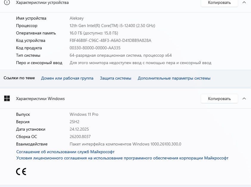
Task: Collapse the Windows specifications section
Action: 244,99
